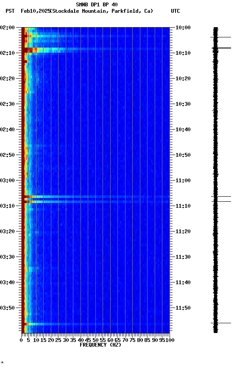Click the broadband event band near 03:56

(x=95, y=324)
